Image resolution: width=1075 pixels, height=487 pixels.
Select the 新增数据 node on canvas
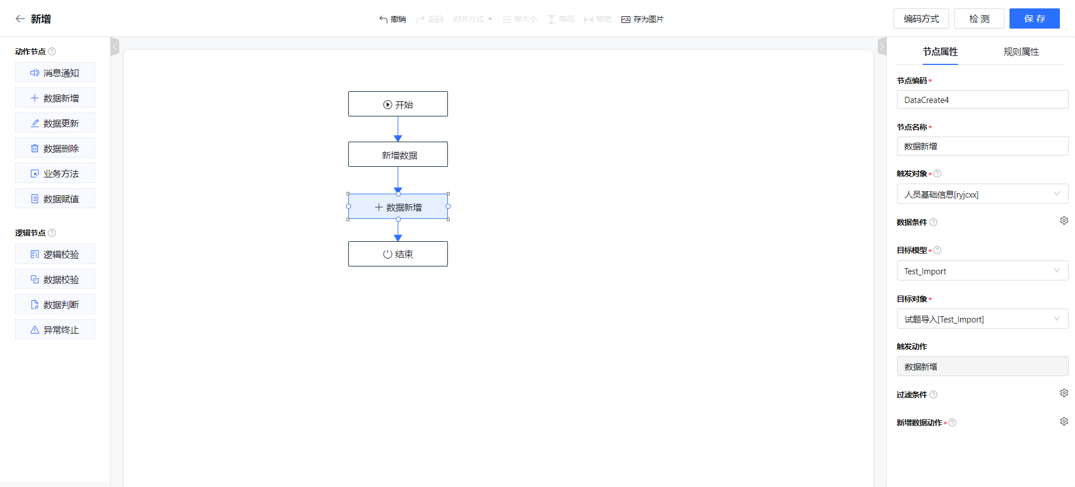[x=398, y=154]
